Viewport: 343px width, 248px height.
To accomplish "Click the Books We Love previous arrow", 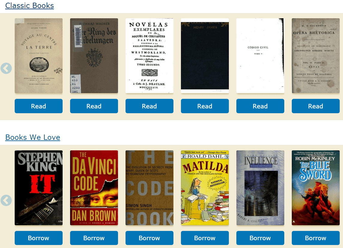I will pyautogui.click(x=6, y=200).
